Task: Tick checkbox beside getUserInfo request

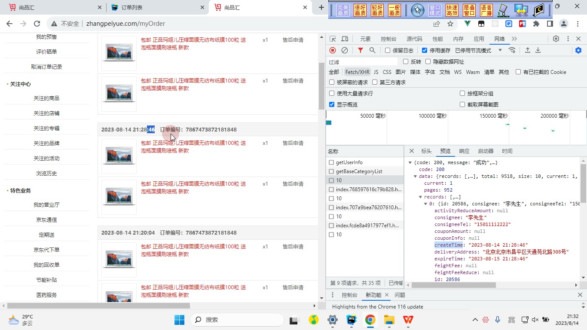Action: pos(331,162)
